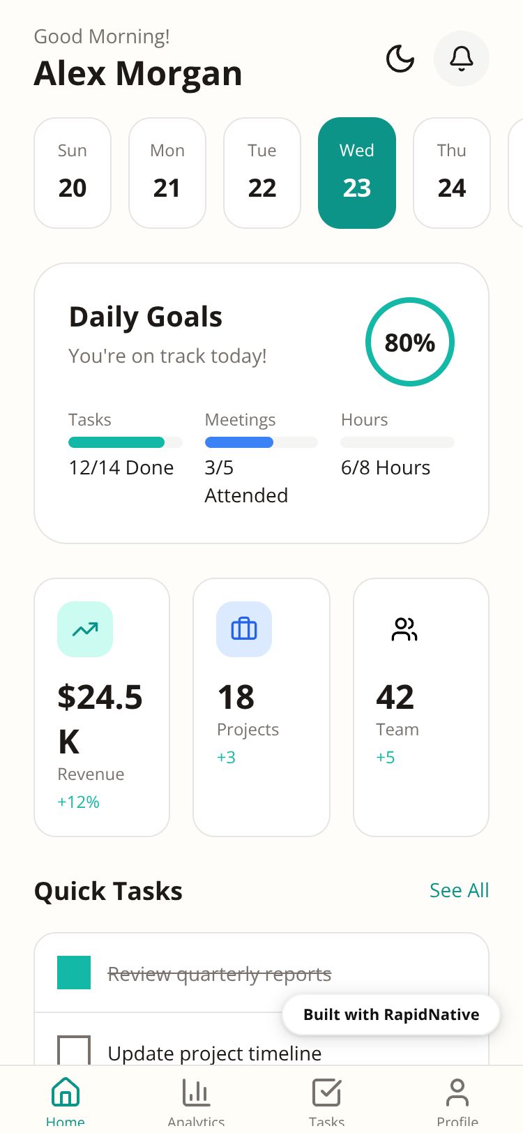Click the Built with RapidNative badge
Screen dimensions: 523x1133
pos(391,1014)
